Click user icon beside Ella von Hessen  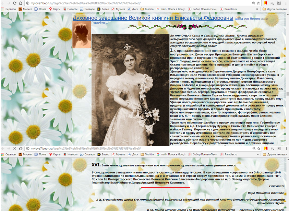[237, 18]
